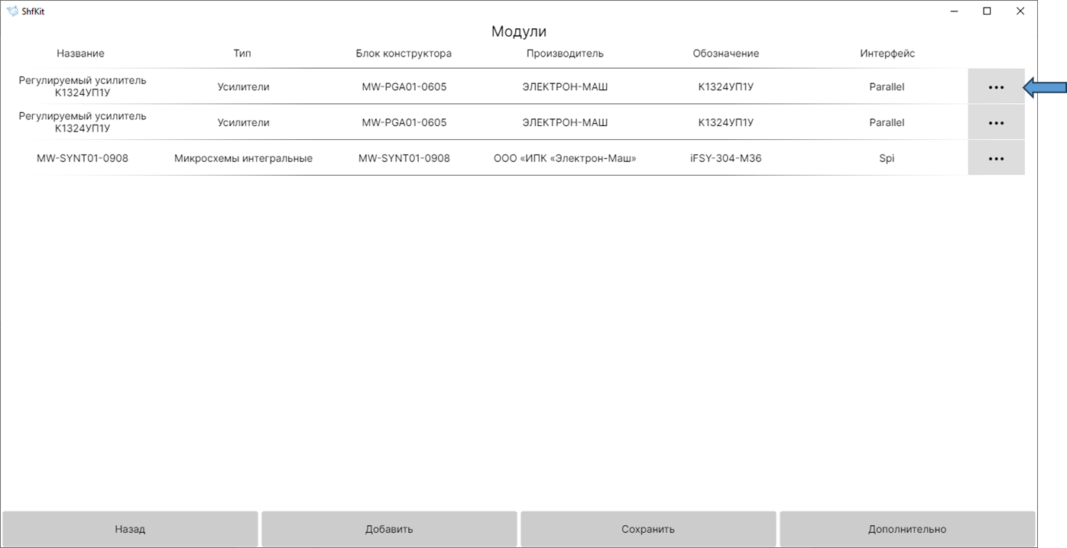This screenshot has height=548, width=1067.
Task: Select MW-SYNT01-0908 in the Блок конструктора column
Action: coord(404,158)
